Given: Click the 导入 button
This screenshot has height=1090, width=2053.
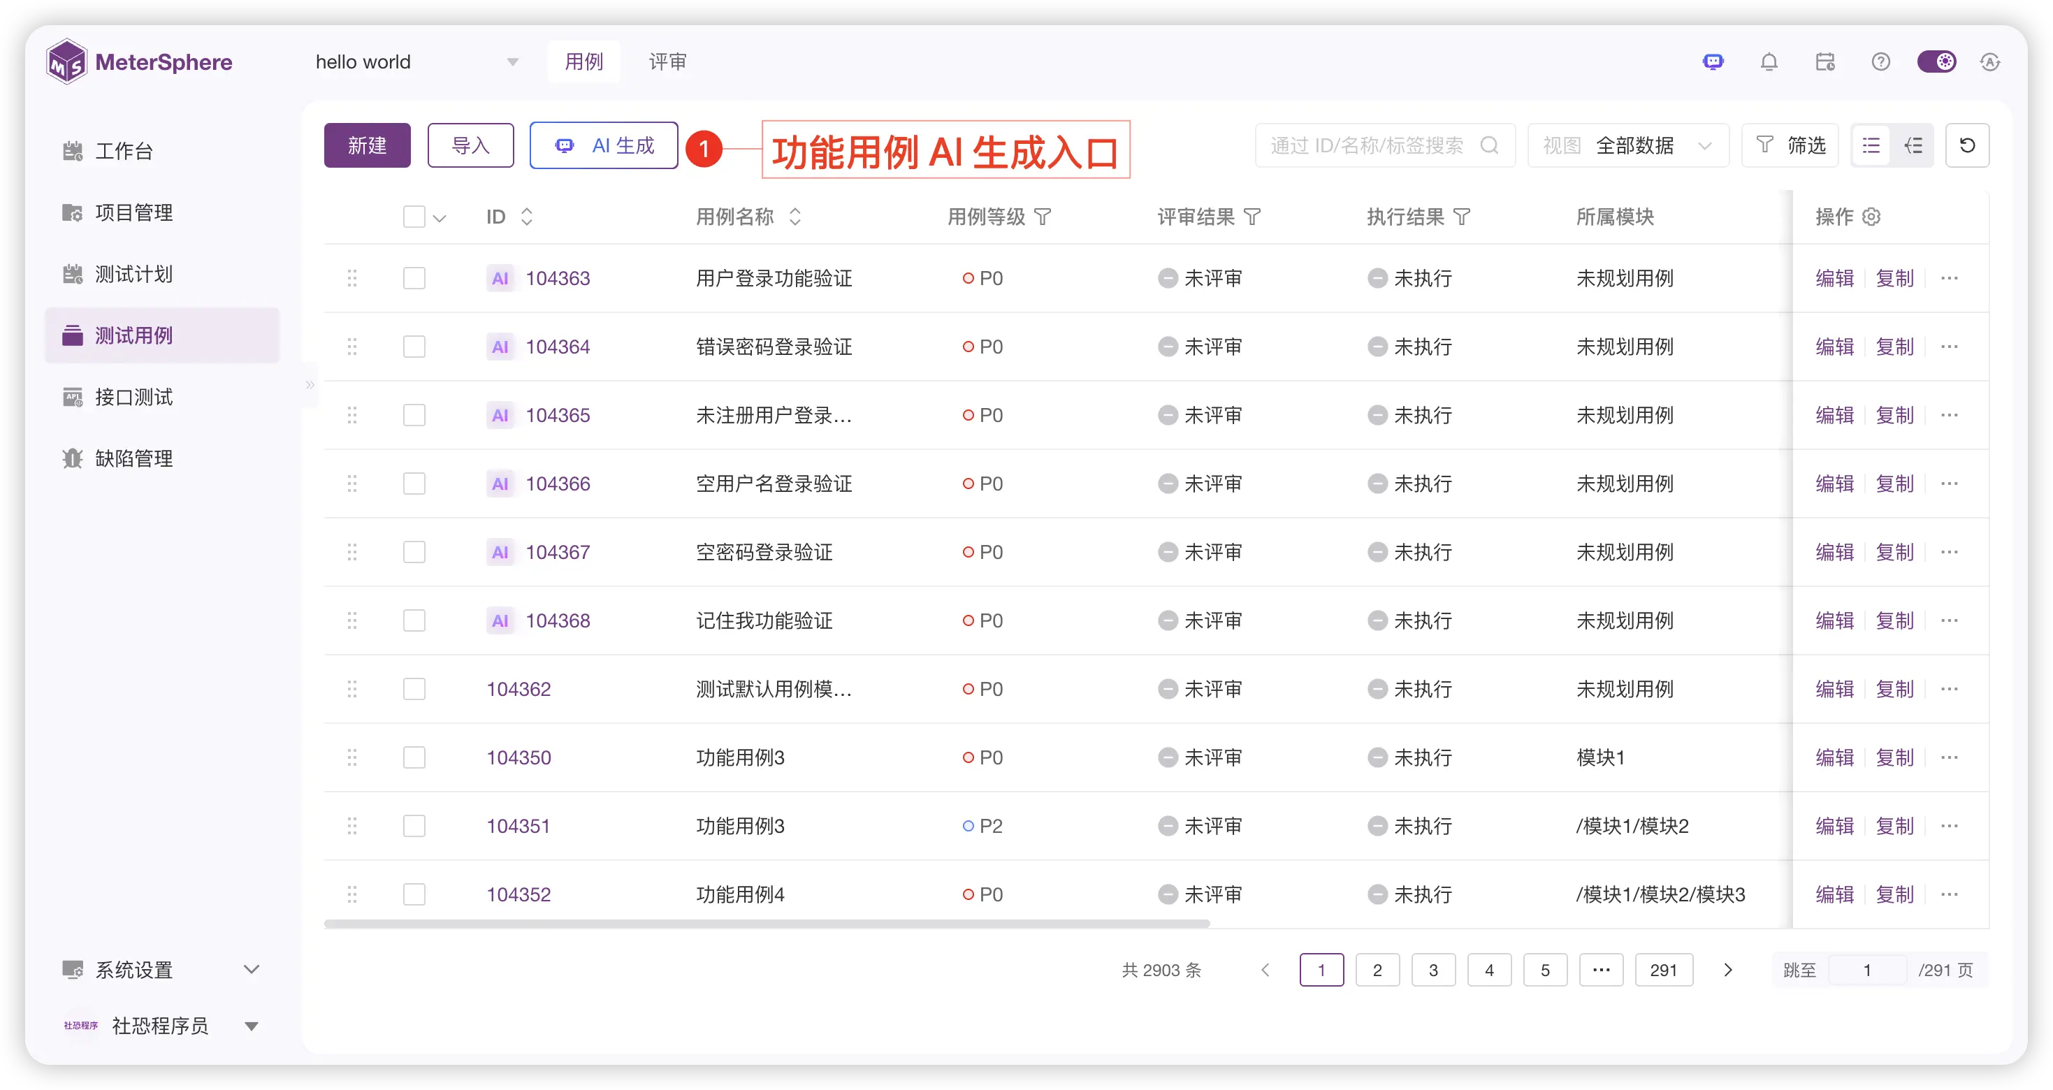Looking at the screenshot, I should click(470, 145).
